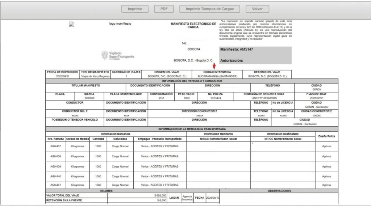
Task: Select policy number 2373474
Action: (215, 98)
